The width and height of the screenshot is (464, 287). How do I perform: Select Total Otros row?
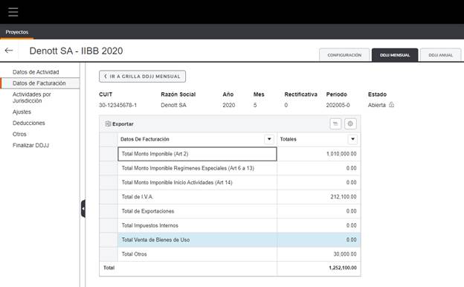click(231, 254)
